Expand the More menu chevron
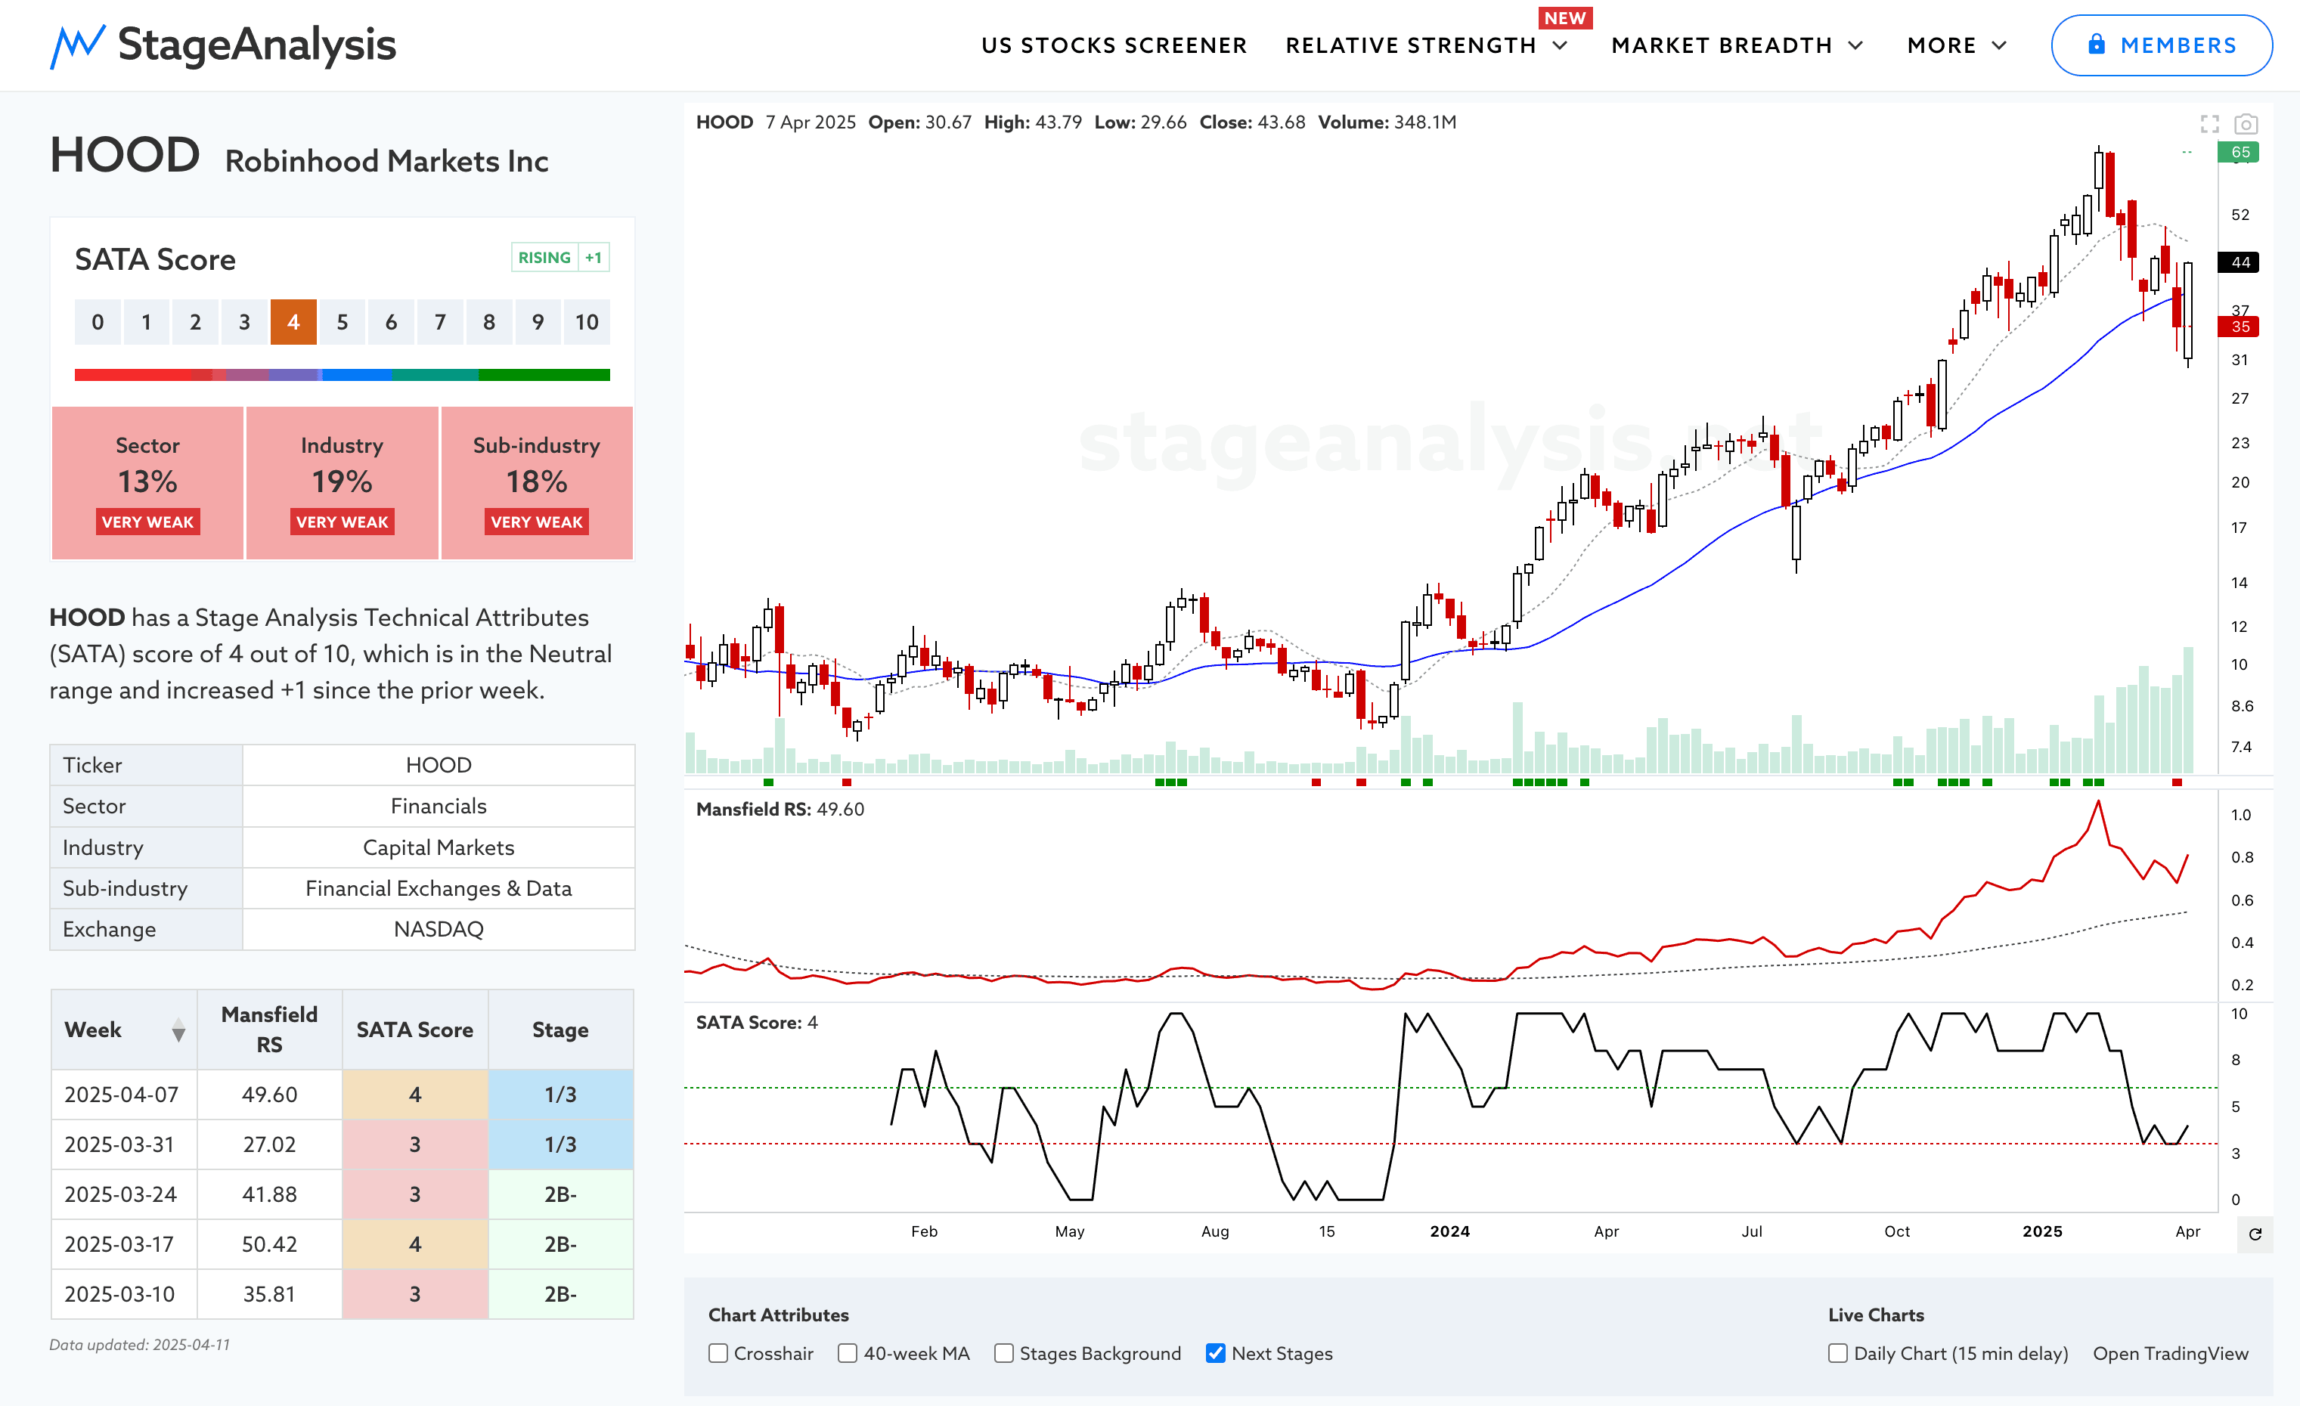This screenshot has width=2300, height=1406. (x=1999, y=45)
